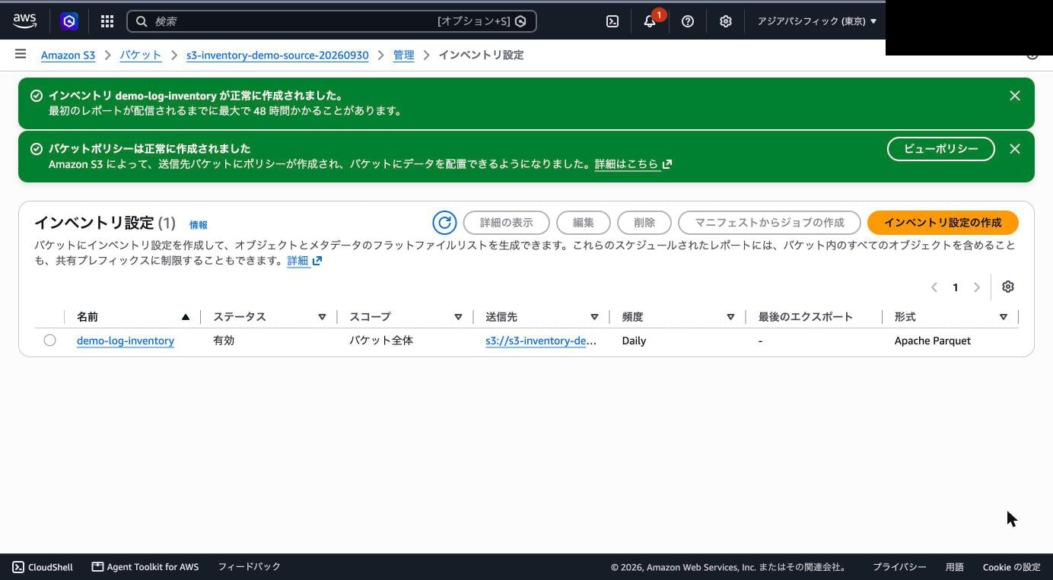Open CloudShell in the footer bar
The image size is (1053, 580).
point(43,567)
